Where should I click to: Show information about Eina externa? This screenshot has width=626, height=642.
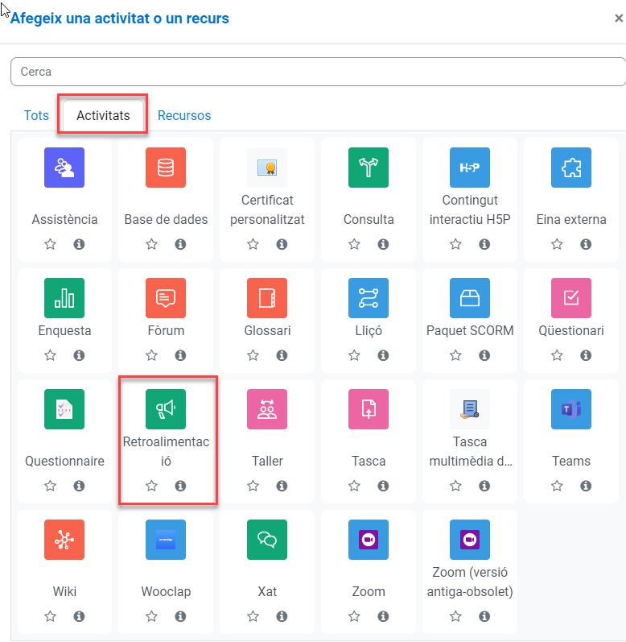tap(586, 244)
